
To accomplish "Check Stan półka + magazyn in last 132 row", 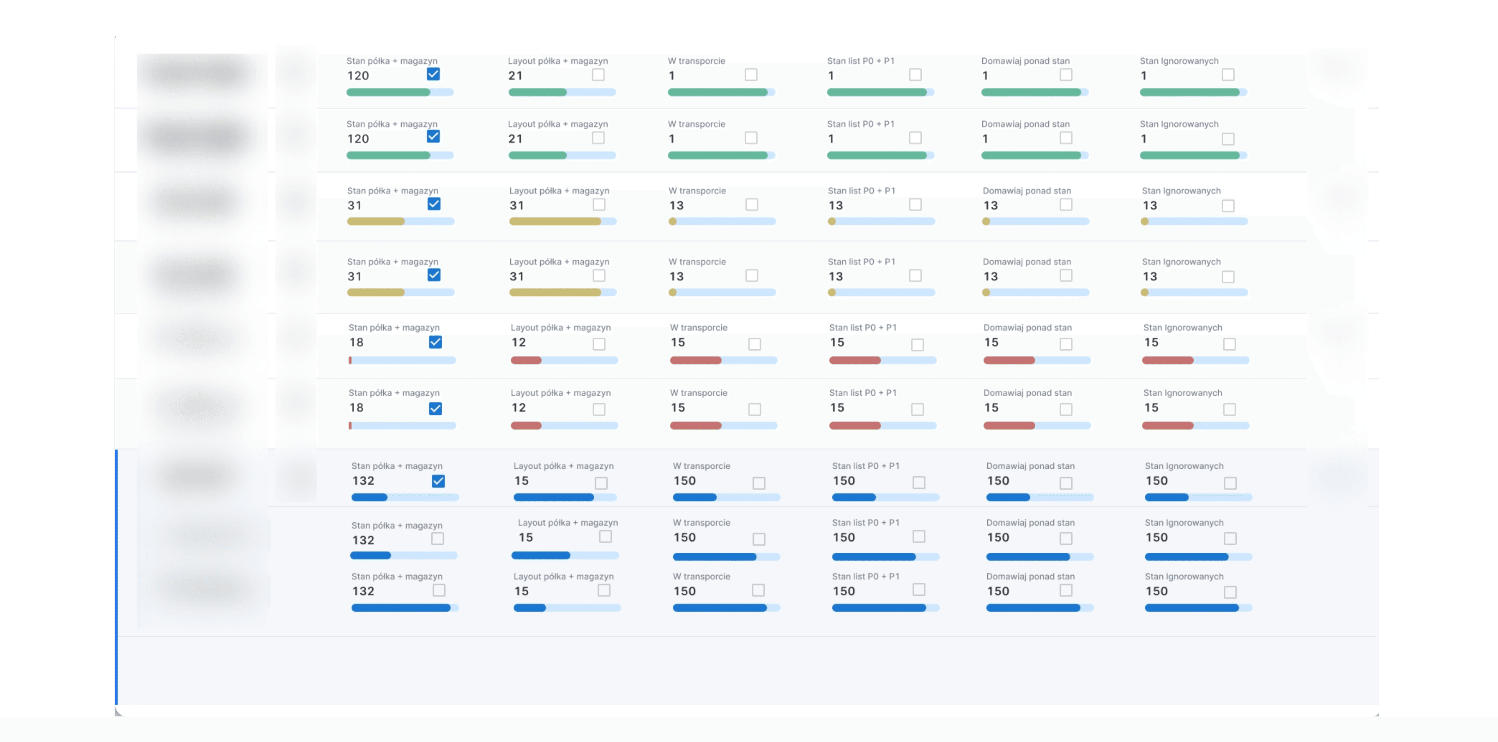I will pos(439,590).
